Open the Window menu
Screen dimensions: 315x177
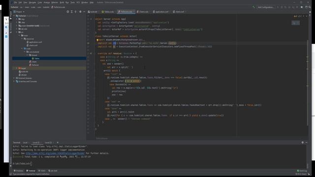85,2
